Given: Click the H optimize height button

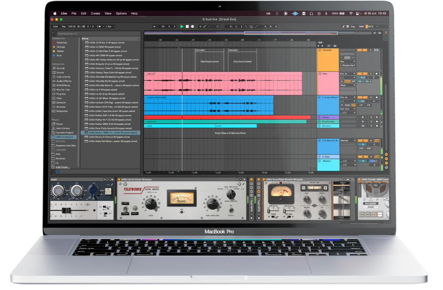Looking at the screenshot, I should tap(375, 33).
